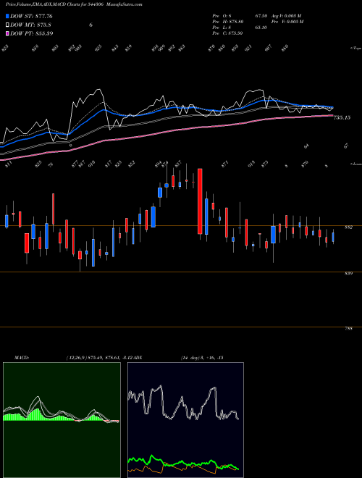Open the green MACD indicator panel

[x=62, y=420]
